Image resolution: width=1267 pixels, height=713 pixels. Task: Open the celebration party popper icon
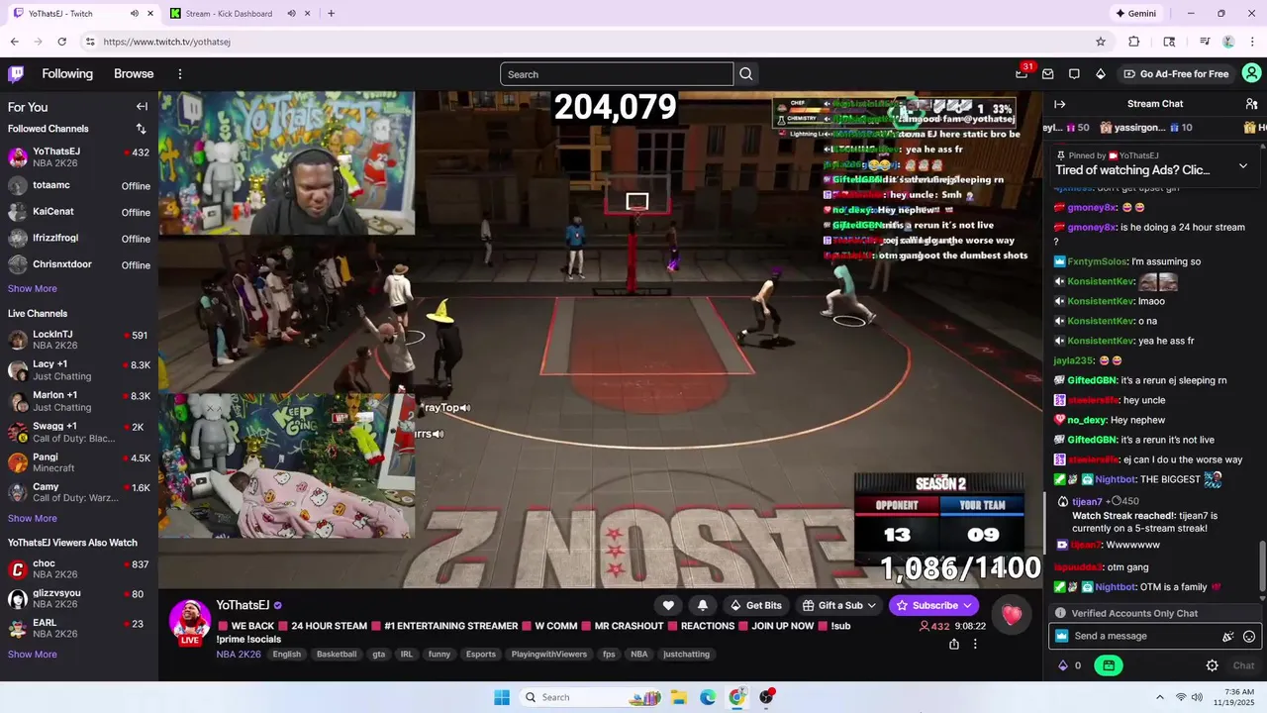point(1228,637)
